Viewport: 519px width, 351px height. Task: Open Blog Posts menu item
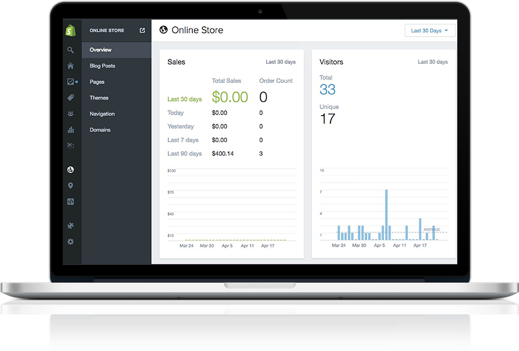(x=102, y=66)
